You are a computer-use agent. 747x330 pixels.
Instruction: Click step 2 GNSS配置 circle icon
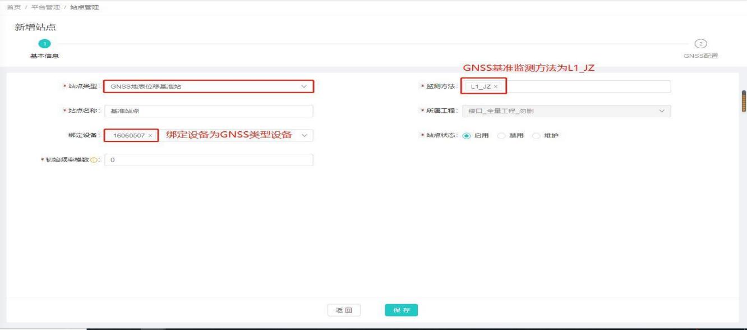pyautogui.click(x=700, y=44)
